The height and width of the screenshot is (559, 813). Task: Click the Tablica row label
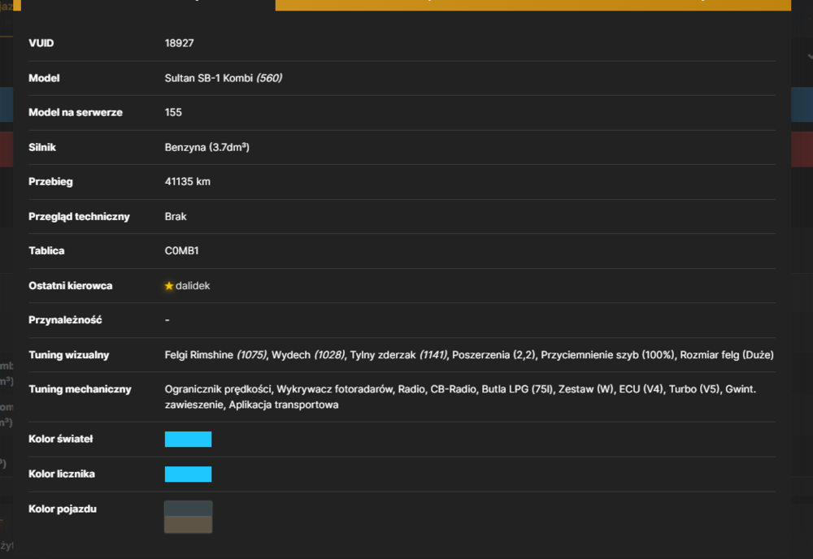coord(46,251)
